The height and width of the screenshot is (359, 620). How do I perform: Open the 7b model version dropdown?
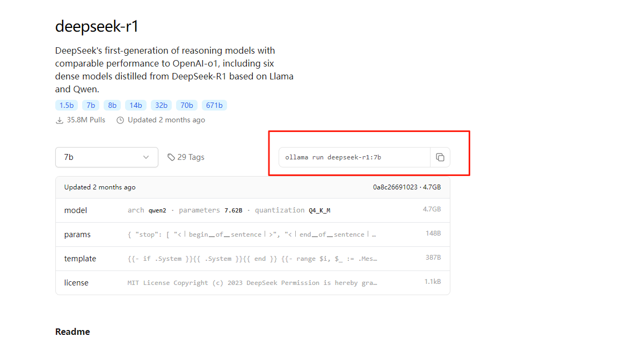(107, 157)
